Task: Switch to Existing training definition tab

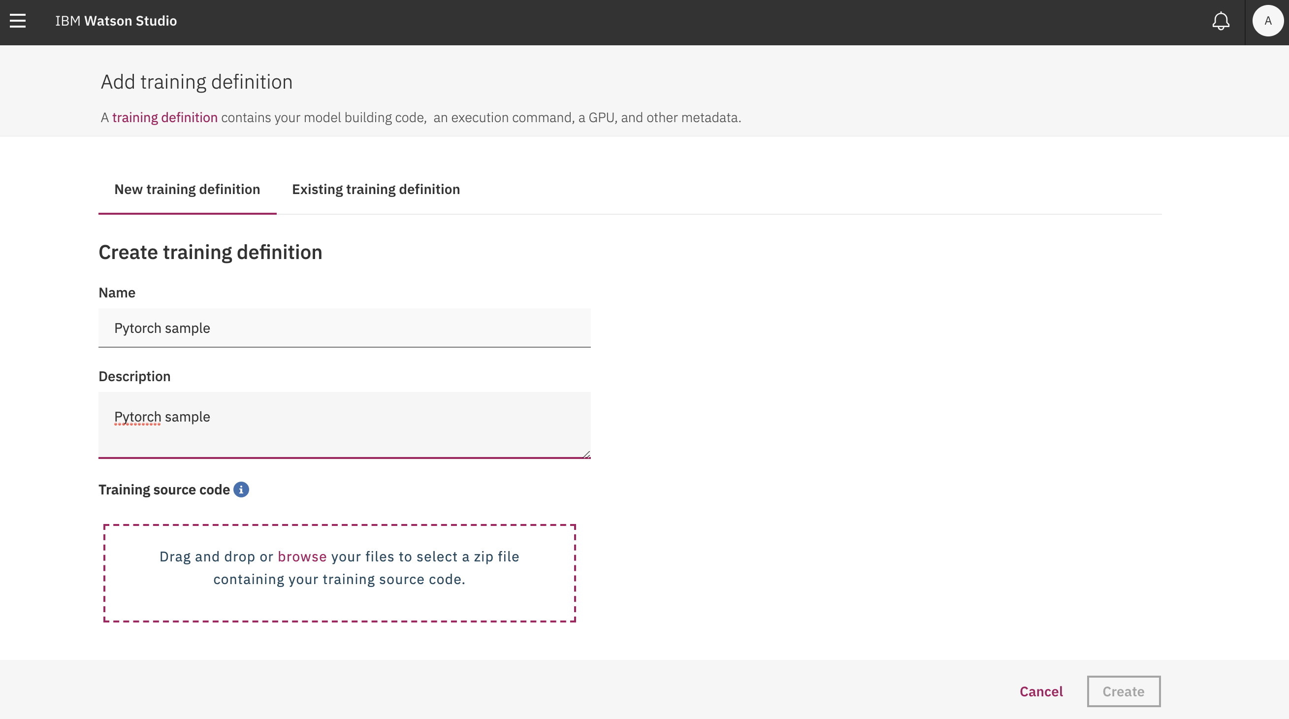Action: pos(376,190)
